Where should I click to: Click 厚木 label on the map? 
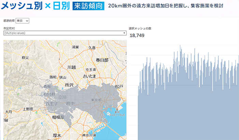(57, 136)
